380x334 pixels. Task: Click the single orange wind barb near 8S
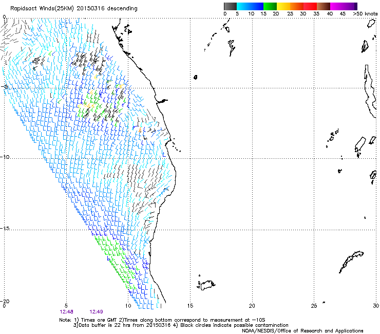pyautogui.click(x=140, y=129)
